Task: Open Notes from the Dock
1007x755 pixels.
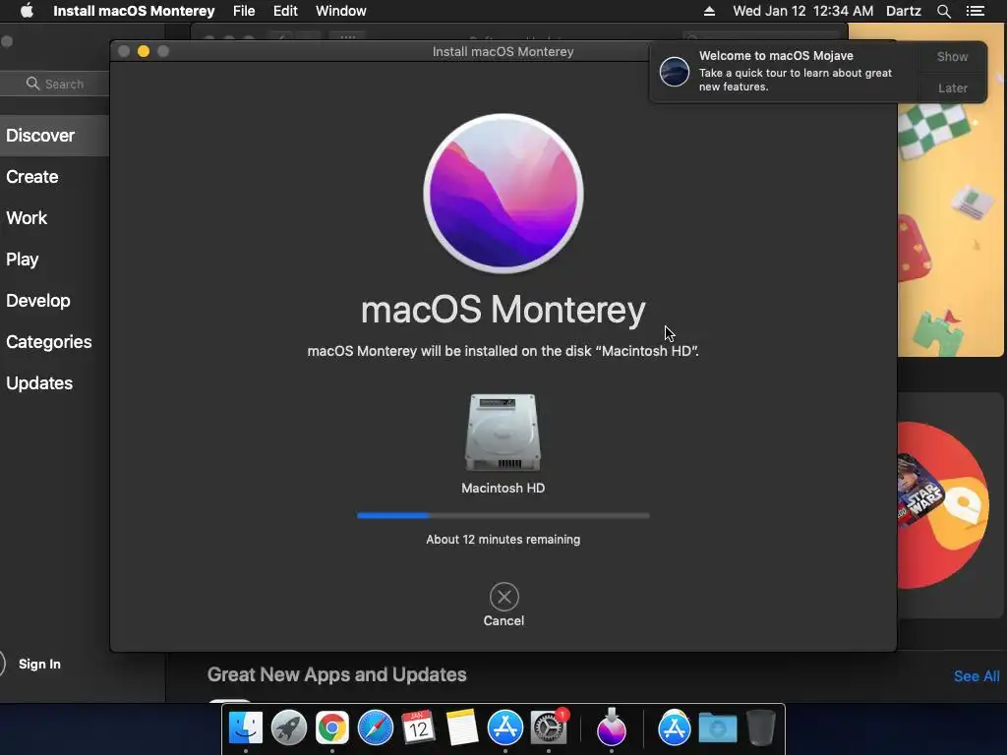Action: click(462, 728)
